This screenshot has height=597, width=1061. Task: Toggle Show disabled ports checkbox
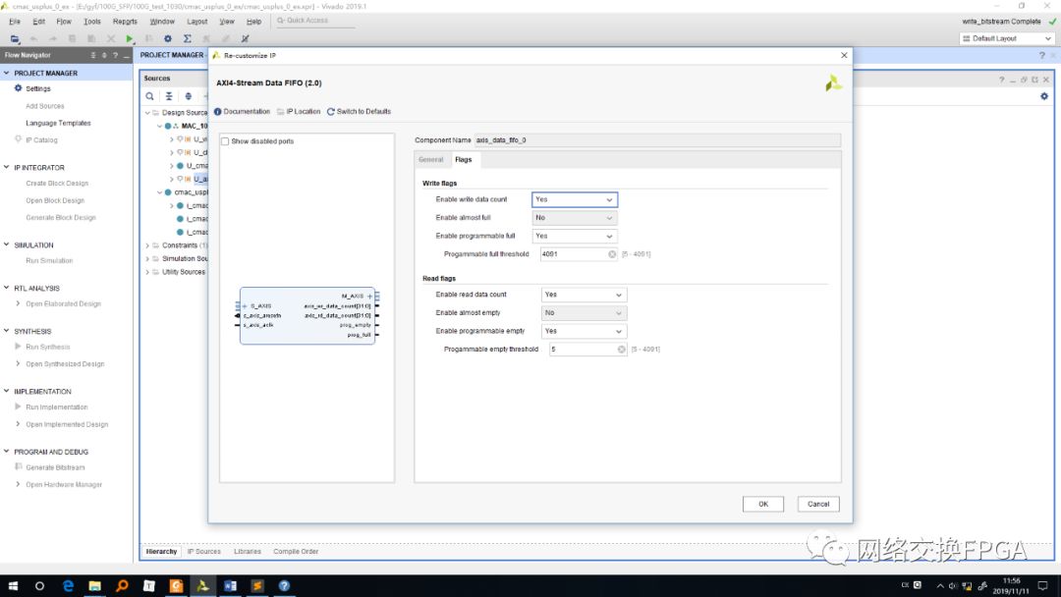click(225, 141)
